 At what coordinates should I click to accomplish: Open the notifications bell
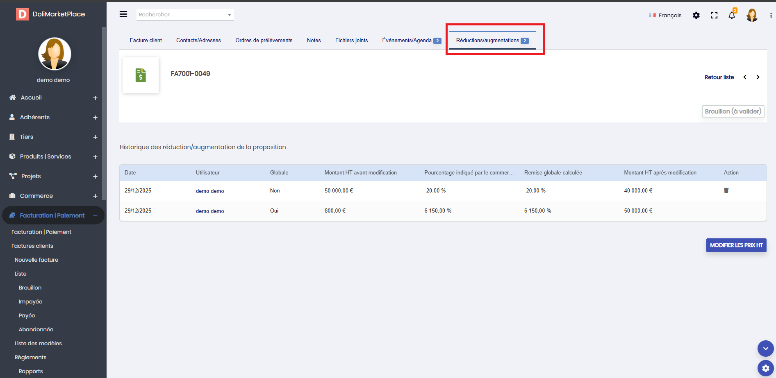(x=732, y=15)
